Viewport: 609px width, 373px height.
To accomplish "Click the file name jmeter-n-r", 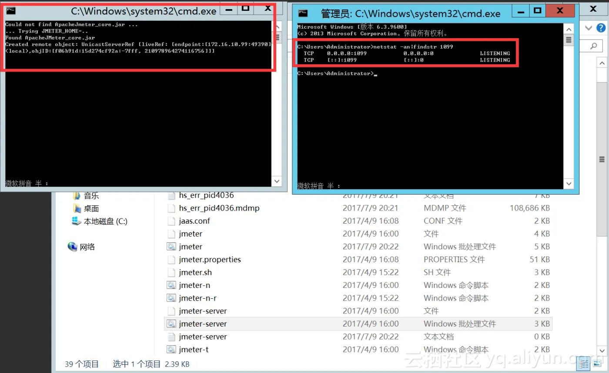I will click(x=197, y=298).
